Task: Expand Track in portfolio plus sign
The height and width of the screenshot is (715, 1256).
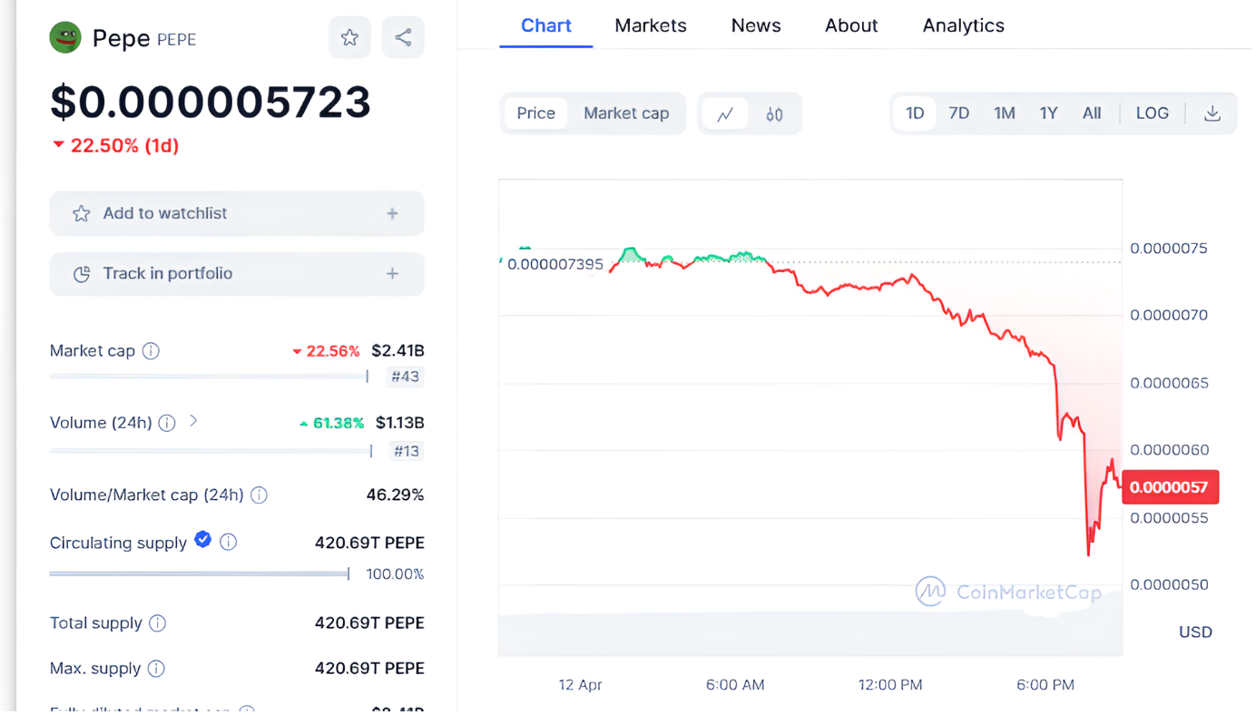Action: [x=392, y=274]
